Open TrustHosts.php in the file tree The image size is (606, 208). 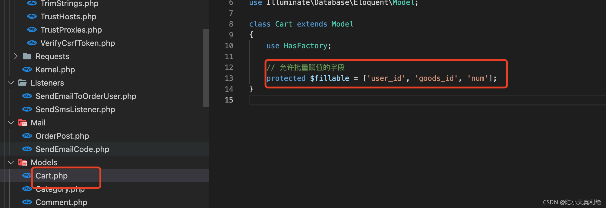point(68,17)
